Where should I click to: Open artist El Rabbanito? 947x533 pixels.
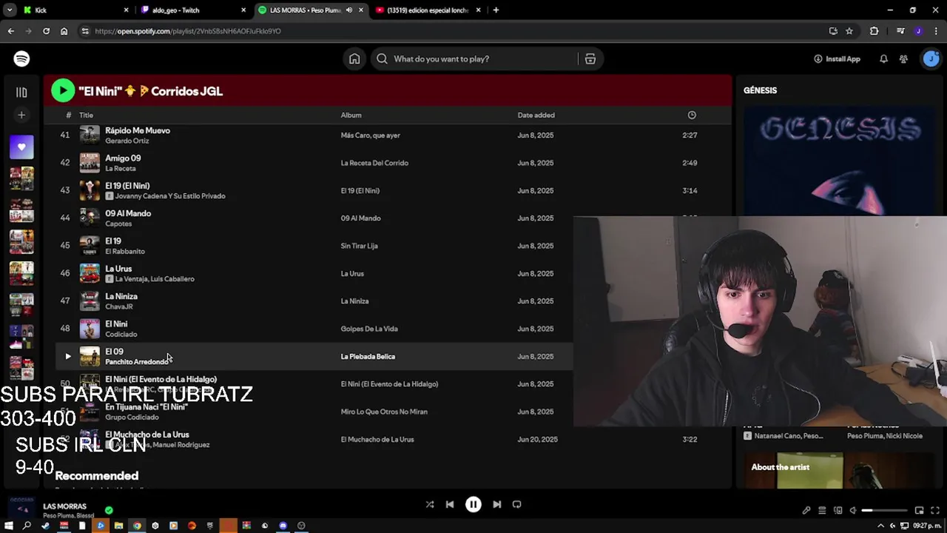pos(125,251)
